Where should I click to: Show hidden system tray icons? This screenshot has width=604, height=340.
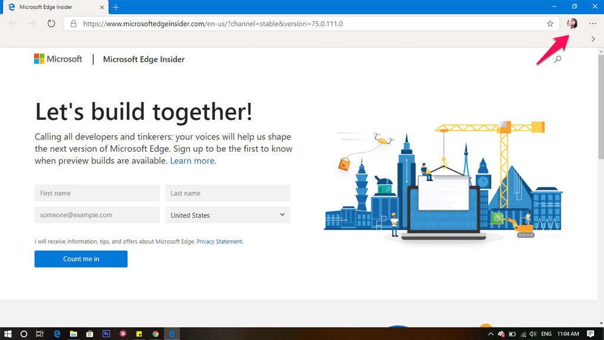pyautogui.click(x=490, y=334)
